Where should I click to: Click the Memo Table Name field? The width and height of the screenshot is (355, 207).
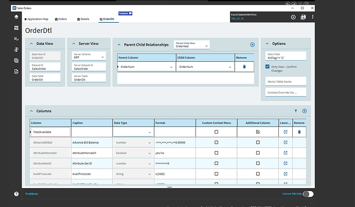(286, 81)
